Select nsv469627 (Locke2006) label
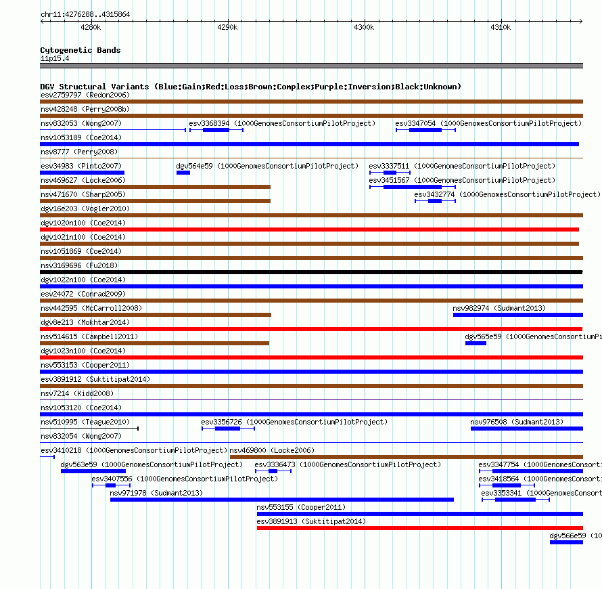Viewport: 602px width, 589px height. coord(83,180)
